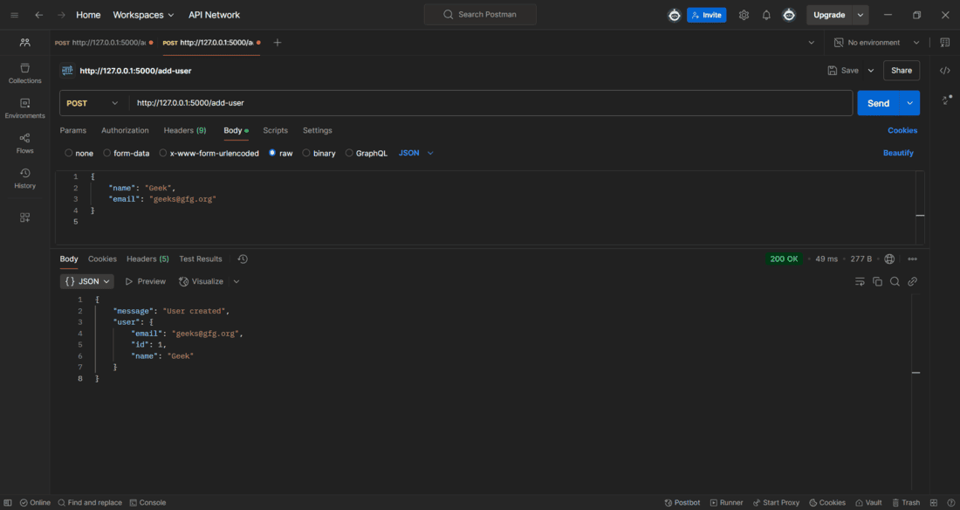
Task: Open the History sidebar panel
Action: 24,178
